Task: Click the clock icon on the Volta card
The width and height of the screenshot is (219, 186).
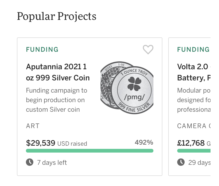Action: (181, 162)
